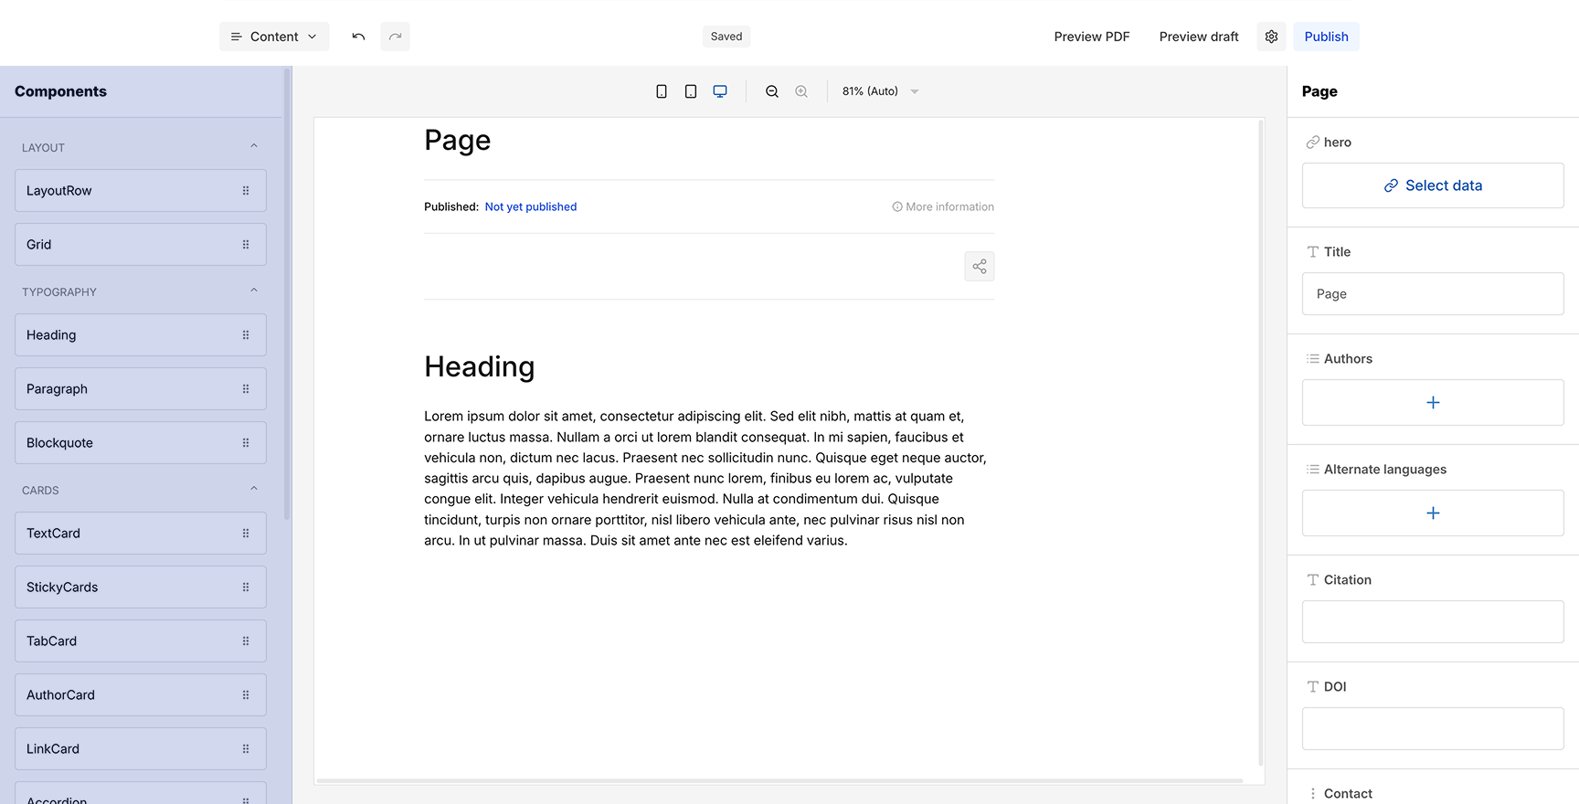Click the canvas vertical scrollbar
Viewport: 1579px width, 804px height.
click(x=1261, y=443)
